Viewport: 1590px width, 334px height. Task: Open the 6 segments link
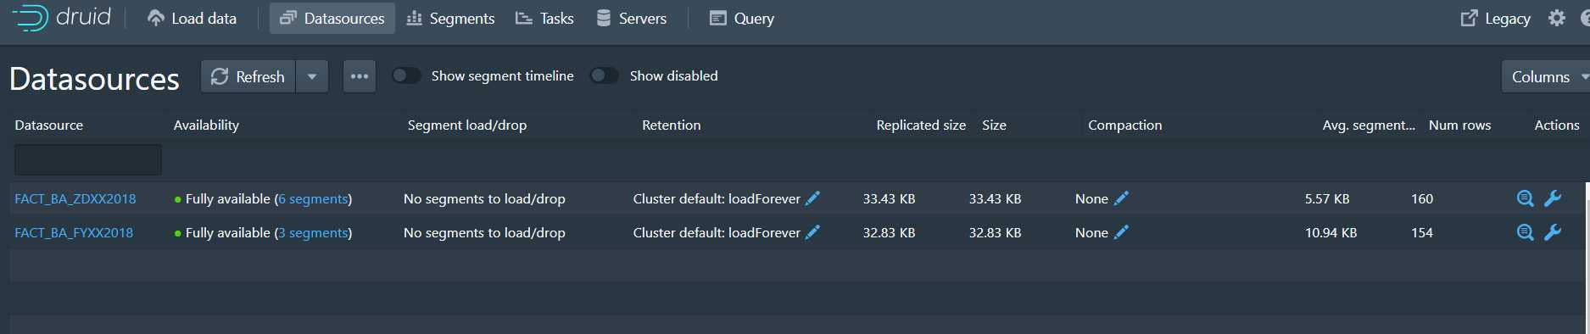click(x=313, y=198)
